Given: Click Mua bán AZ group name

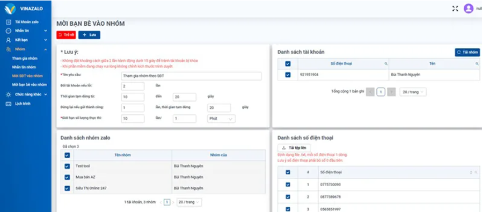Looking at the screenshot, I should [85, 177].
